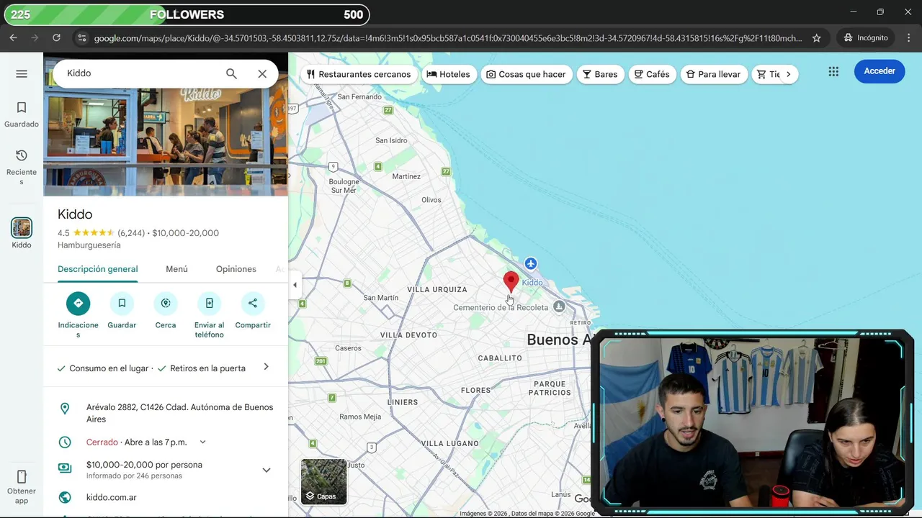Screen dimensions: 922x518
Task: Filter by Cosas que hacer chip
Action: [527, 74]
